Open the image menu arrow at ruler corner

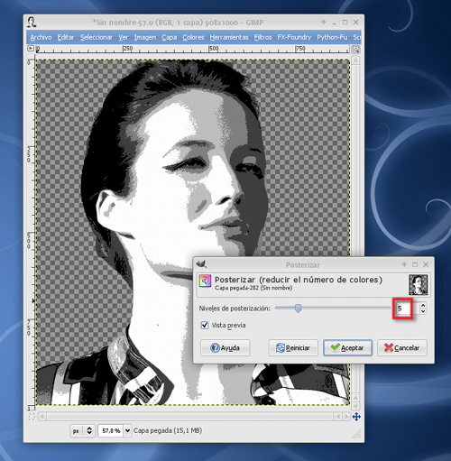[31, 48]
